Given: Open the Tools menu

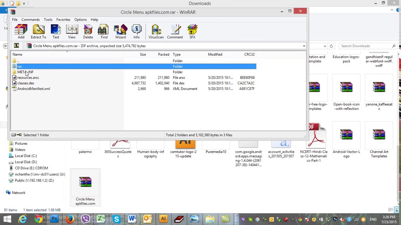Looking at the screenshot, I should 48,20.
